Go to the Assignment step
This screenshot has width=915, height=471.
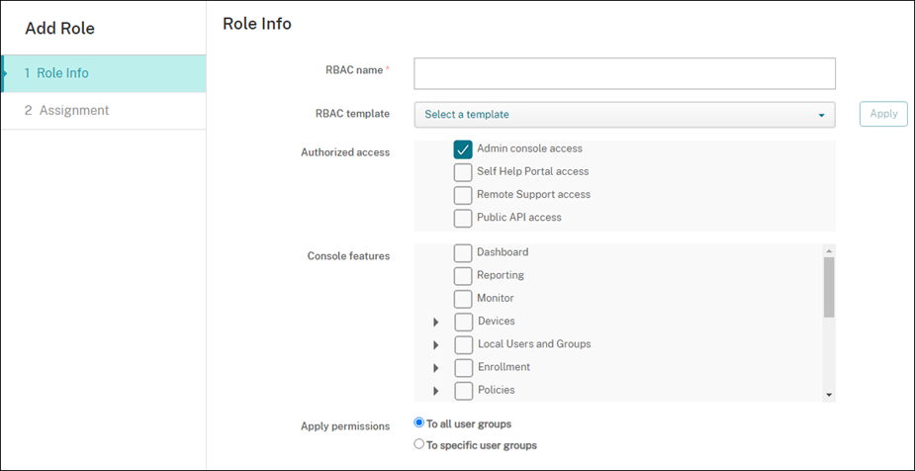click(73, 110)
